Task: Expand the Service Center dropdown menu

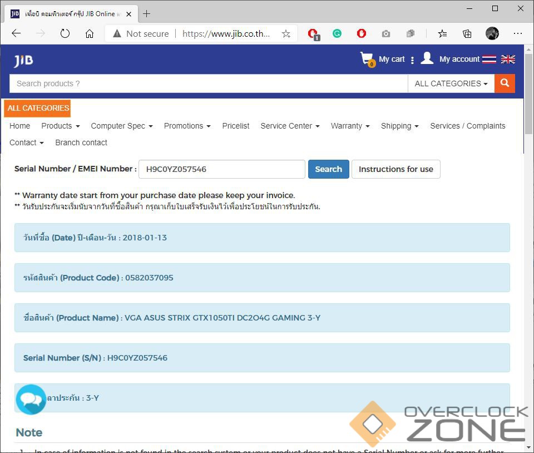Action: pos(290,126)
